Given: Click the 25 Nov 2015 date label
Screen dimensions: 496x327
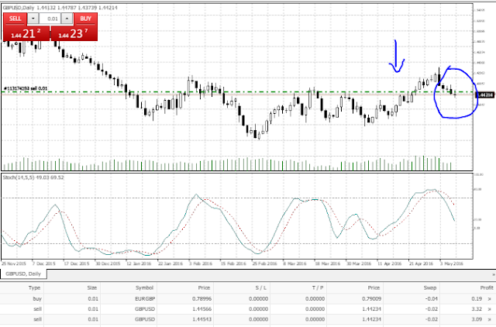Looking at the screenshot, I should pyautogui.click(x=14, y=263).
